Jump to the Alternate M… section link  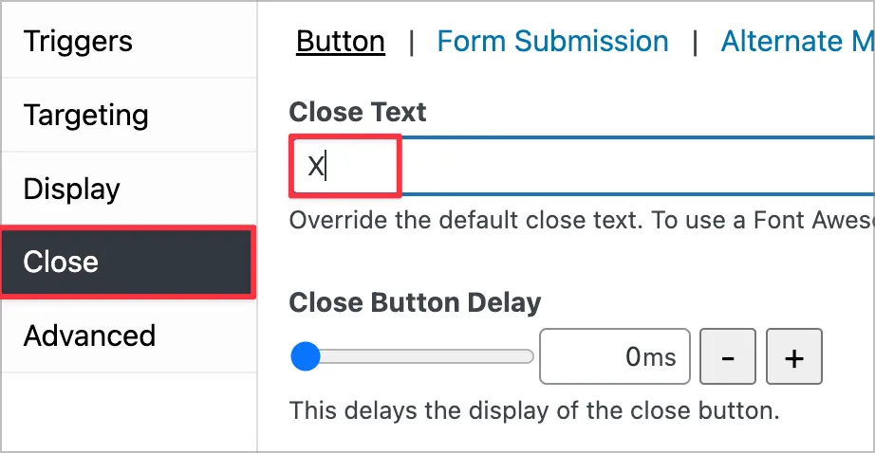click(795, 42)
